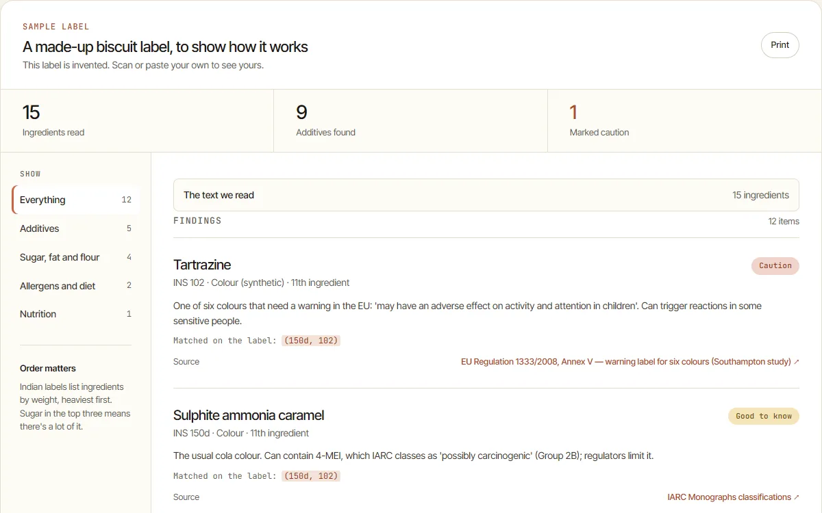Viewport: 822px width, 513px height.
Task: Filter by Sugar, fat and flour
Action: pos(76,257)
